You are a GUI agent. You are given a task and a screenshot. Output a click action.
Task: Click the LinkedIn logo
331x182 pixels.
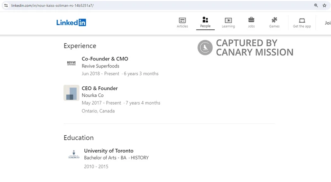pyautogui.click(x=71, y=22)
